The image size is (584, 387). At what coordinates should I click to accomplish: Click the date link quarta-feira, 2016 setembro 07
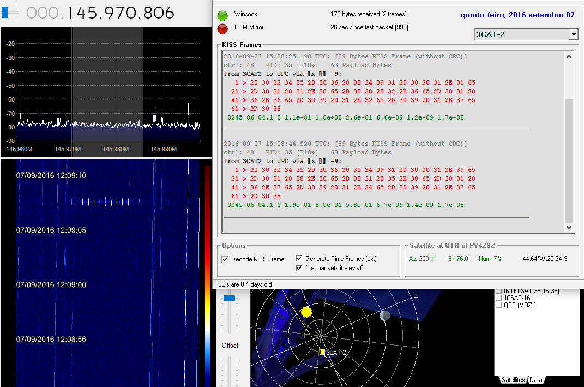(x=517, y=15)
